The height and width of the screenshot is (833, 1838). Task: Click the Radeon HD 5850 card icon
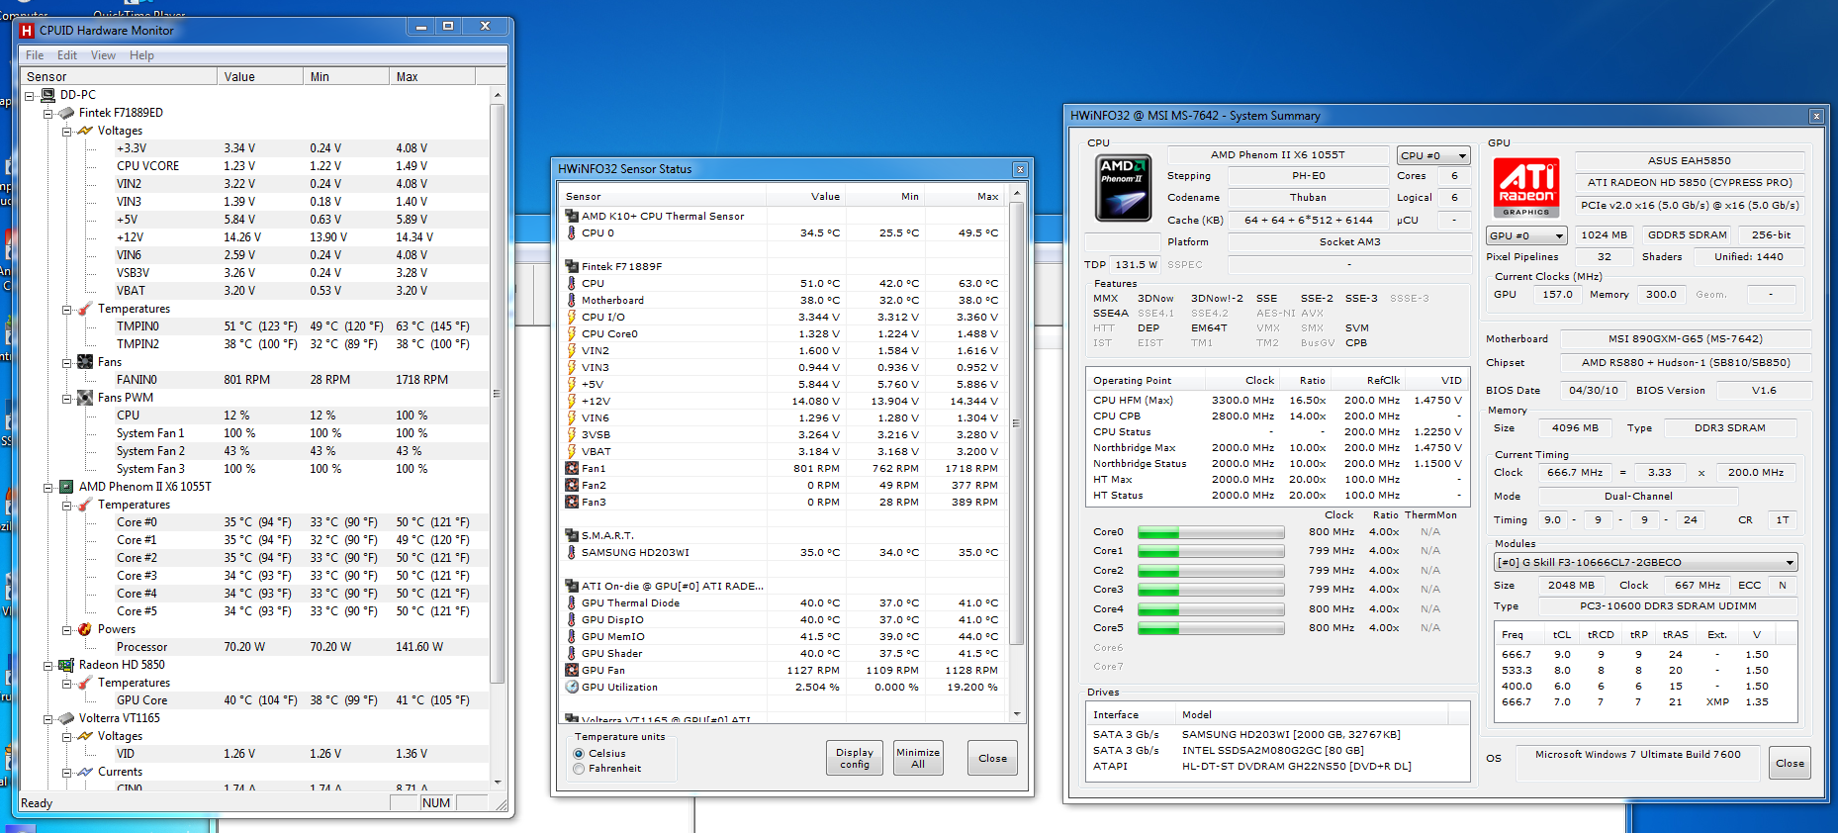click(x=66, y=665)
